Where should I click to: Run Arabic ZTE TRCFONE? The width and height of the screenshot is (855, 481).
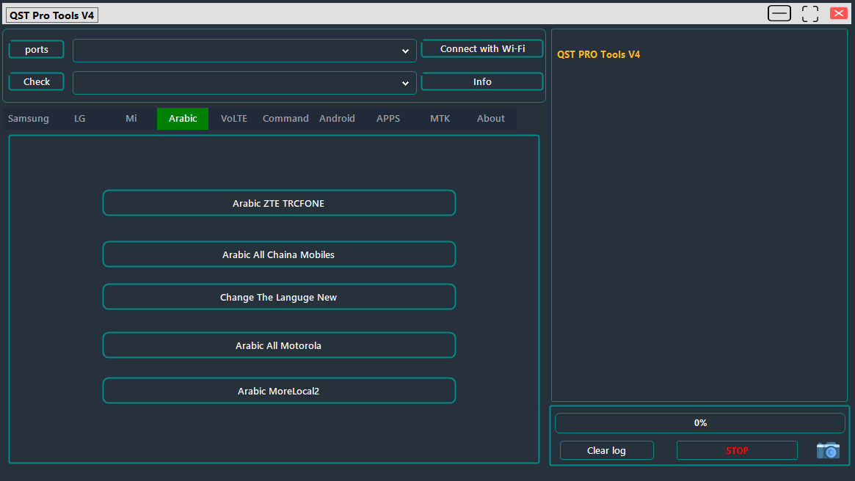point(279,203)
